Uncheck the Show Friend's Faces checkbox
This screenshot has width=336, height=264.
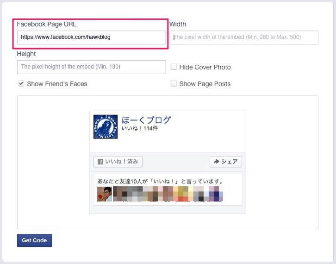(x=21, y=83)
